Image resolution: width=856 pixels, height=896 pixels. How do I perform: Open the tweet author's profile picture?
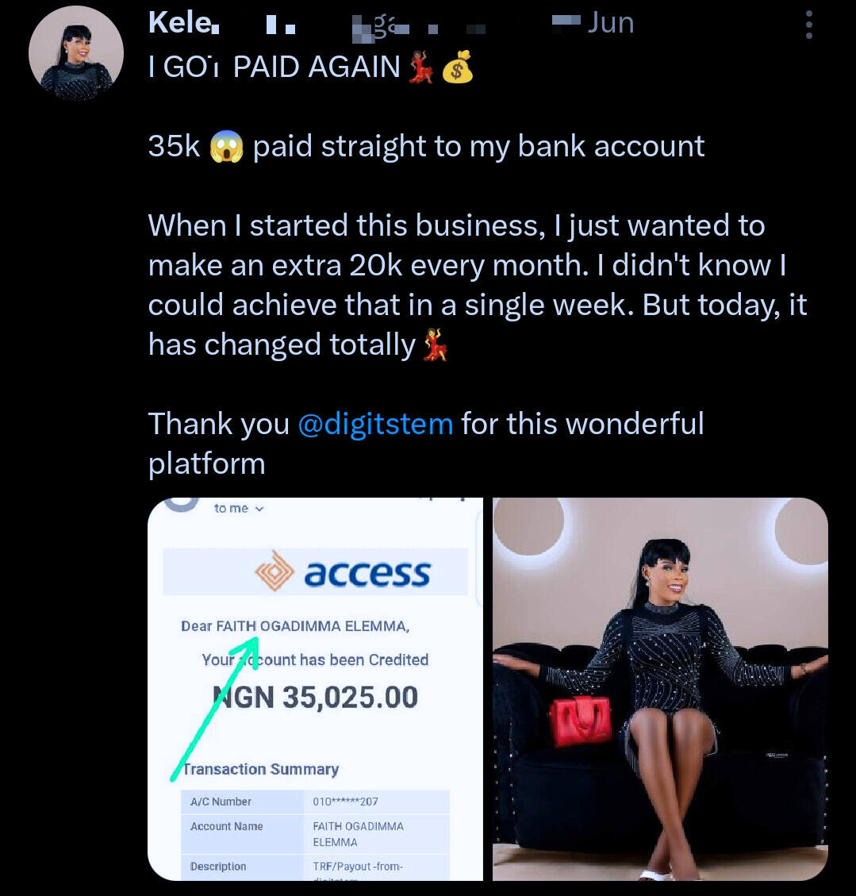76,52
